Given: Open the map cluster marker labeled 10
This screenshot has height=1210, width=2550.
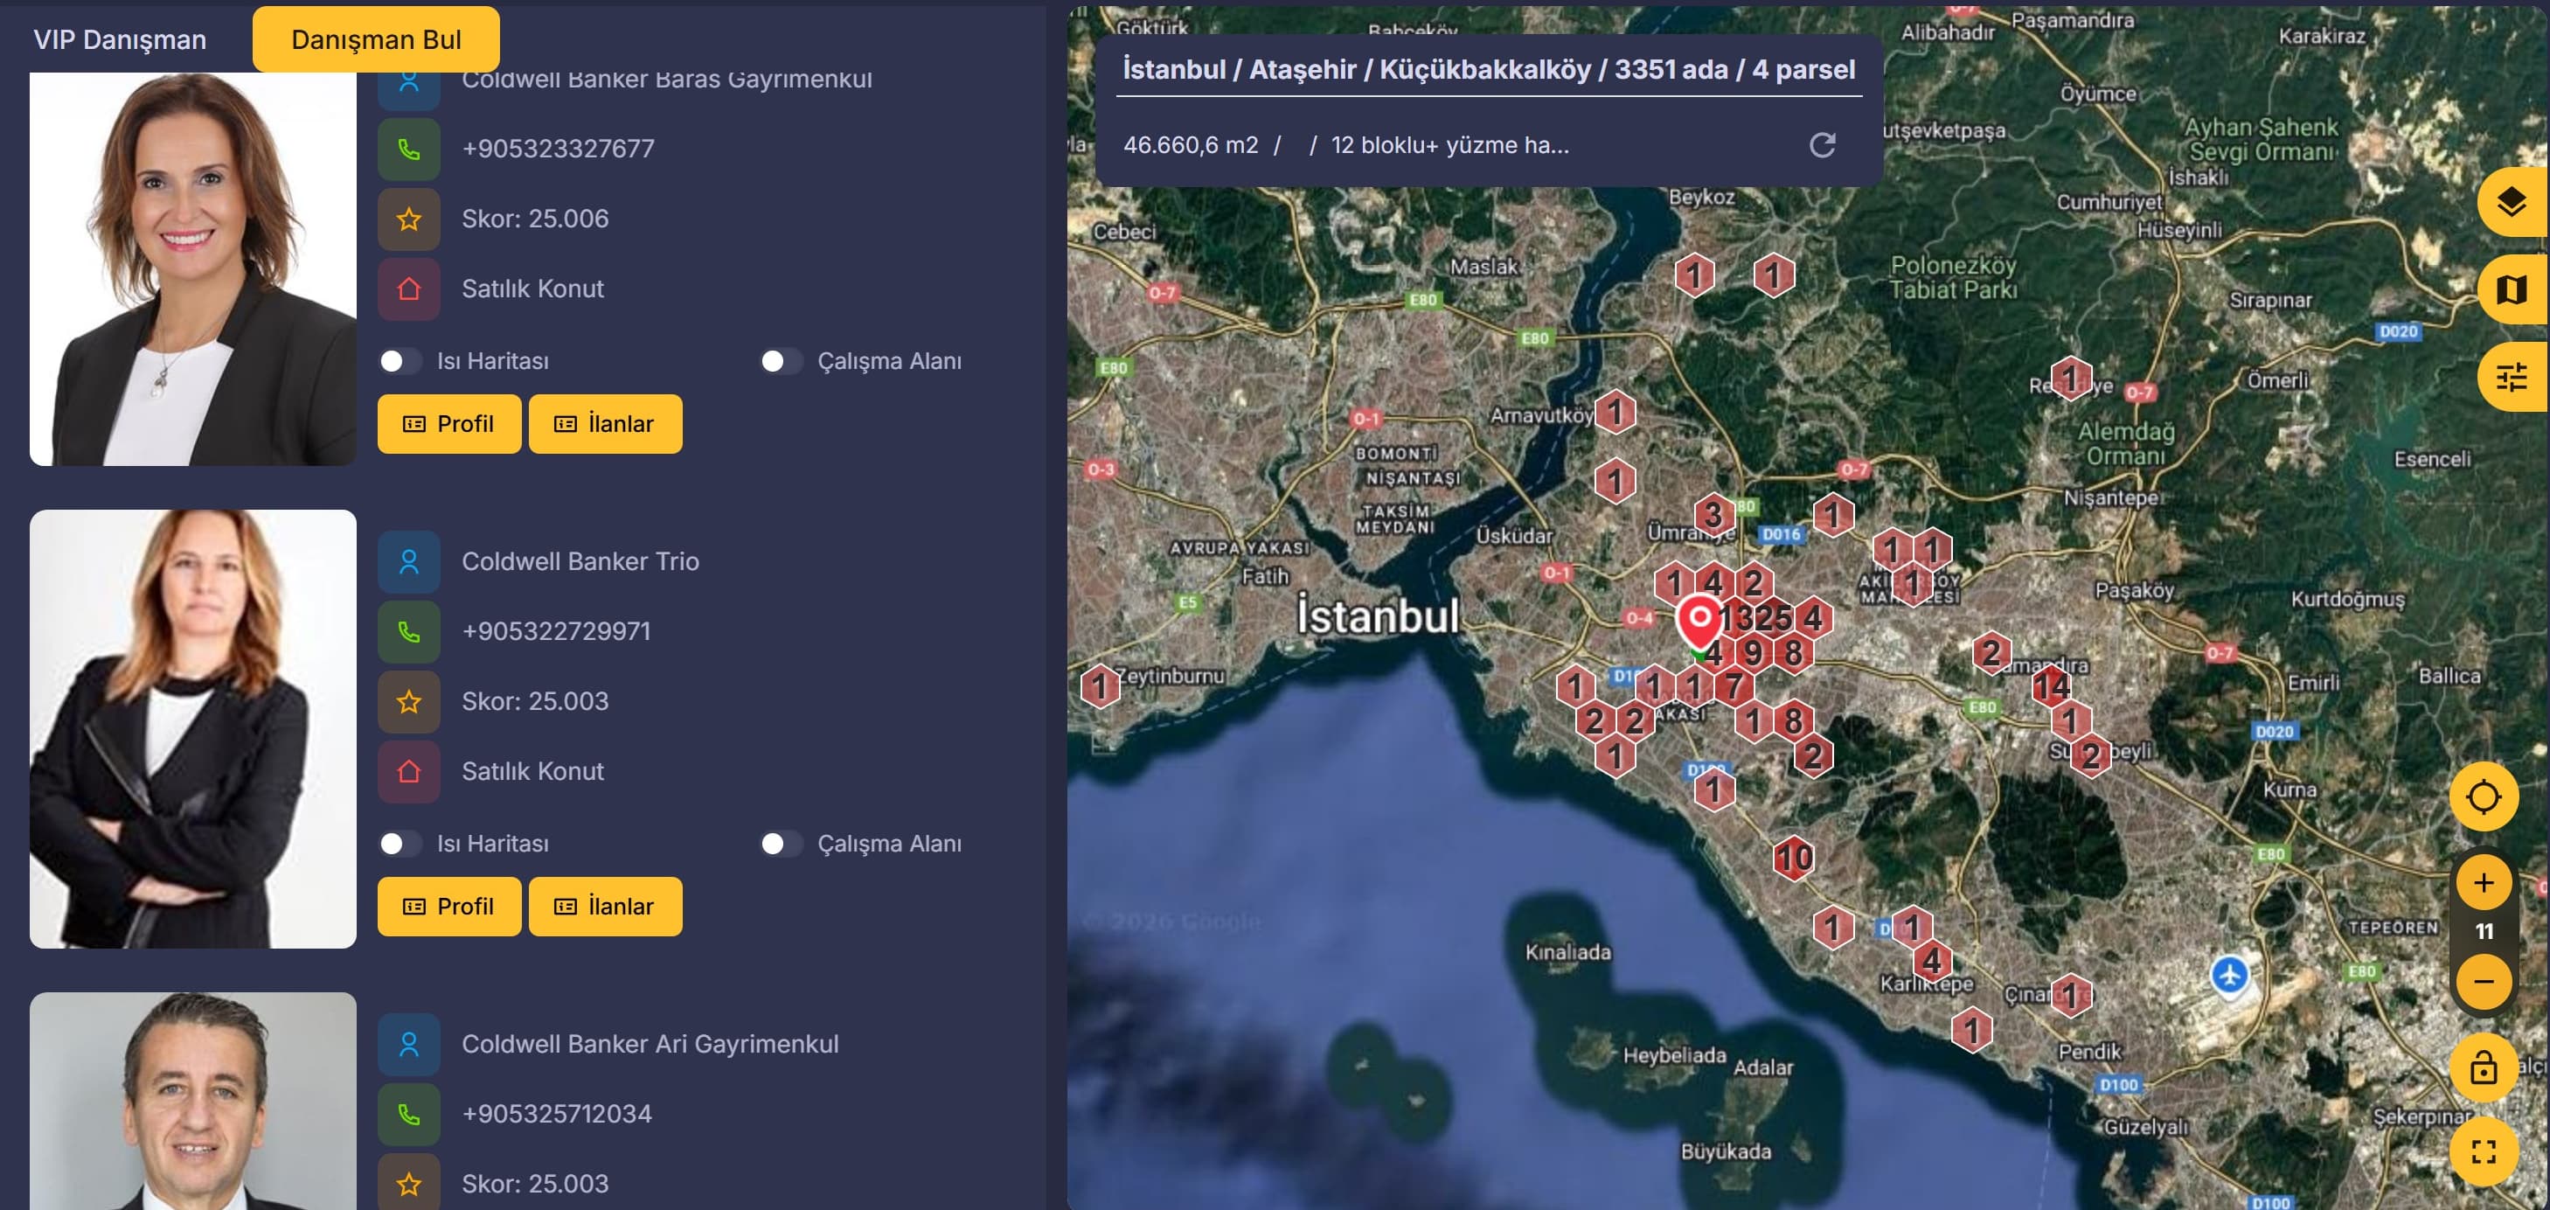Looking at the screenshot, I should pos(1793,858).
